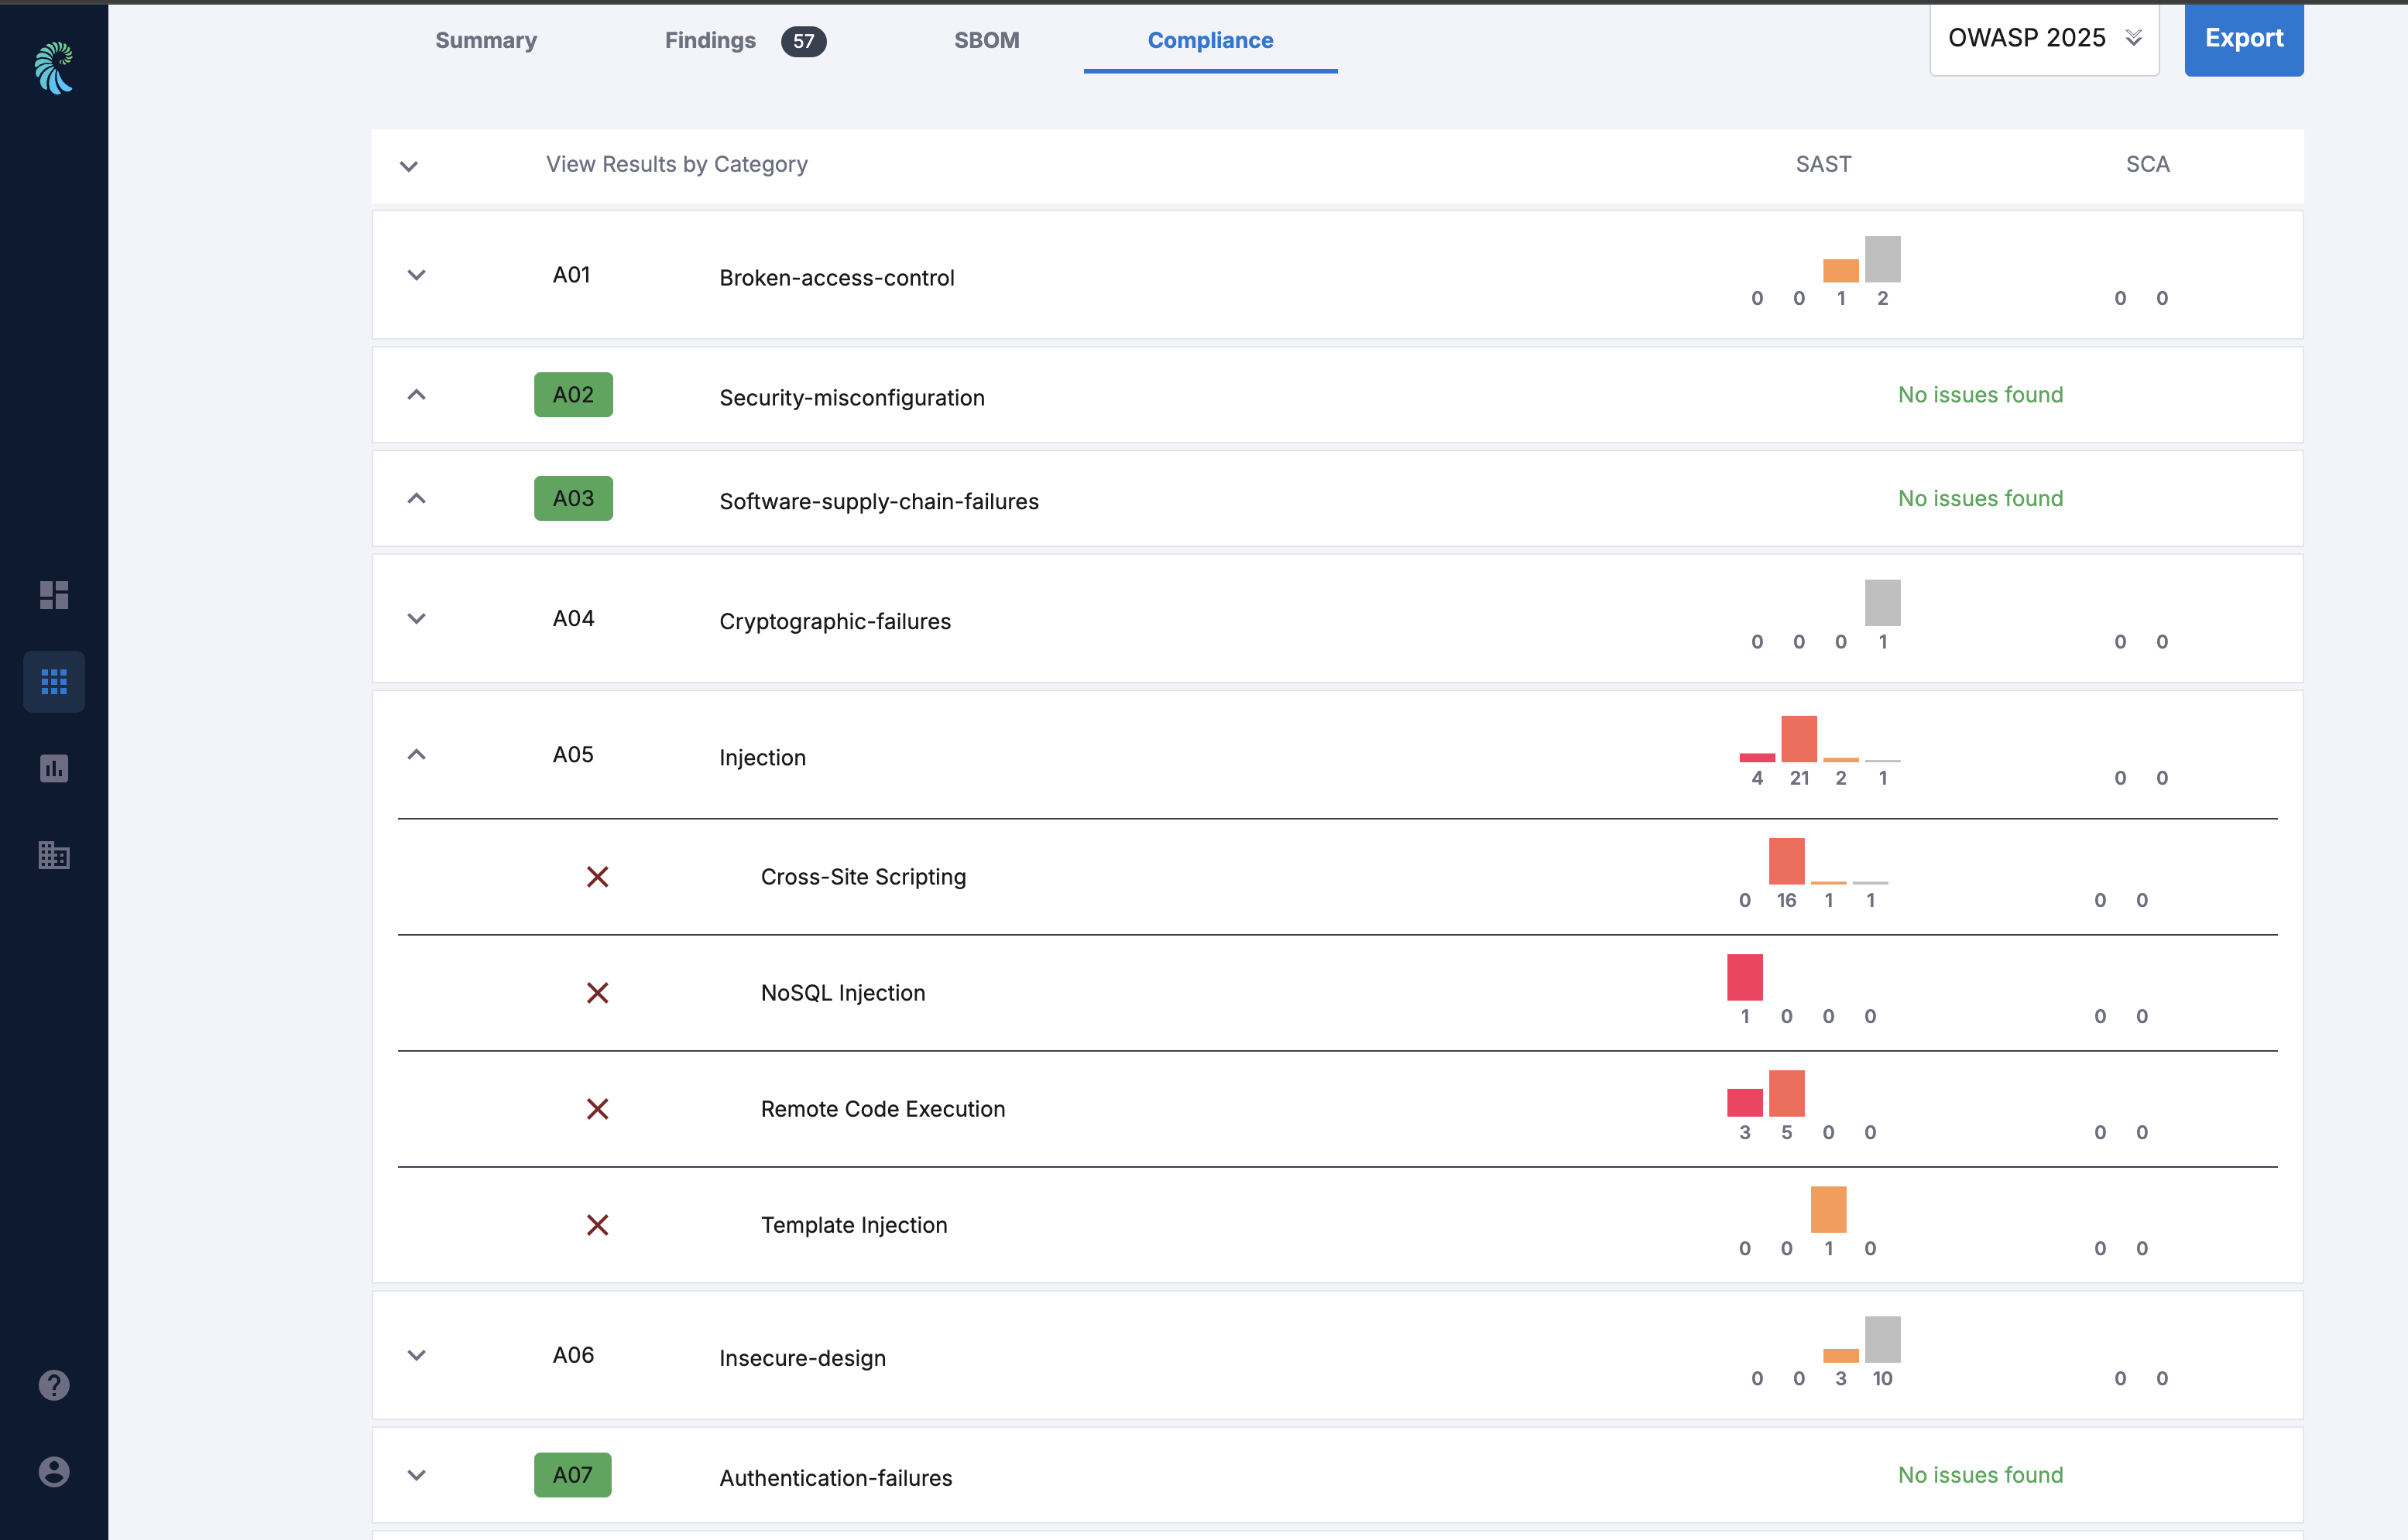Screen dimensions: 2408x1540
Task: Click the orange bar for Template Injection
Action: pyautogui.click(x=1828, y=1209)
